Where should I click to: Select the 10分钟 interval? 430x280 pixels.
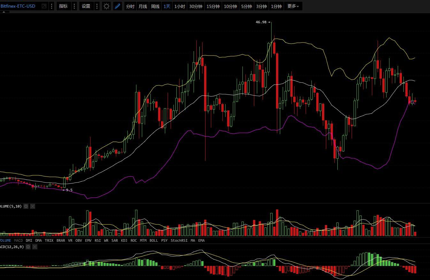[x=230, y=6]
